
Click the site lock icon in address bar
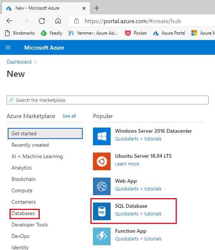click(x=76, y=21)
